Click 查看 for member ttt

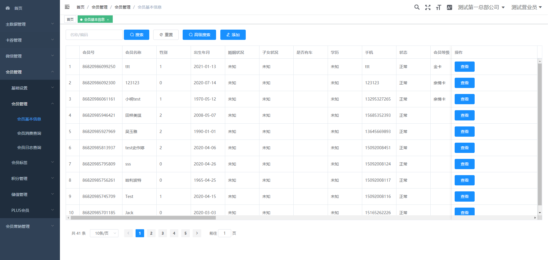[465, 67]
